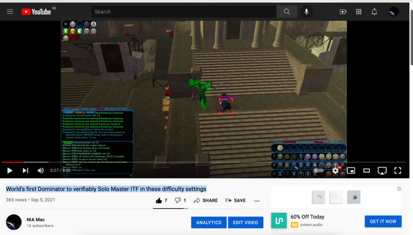Enable miniplayer mode
This screenshot has height=235, width=413.
coord(351,171)
